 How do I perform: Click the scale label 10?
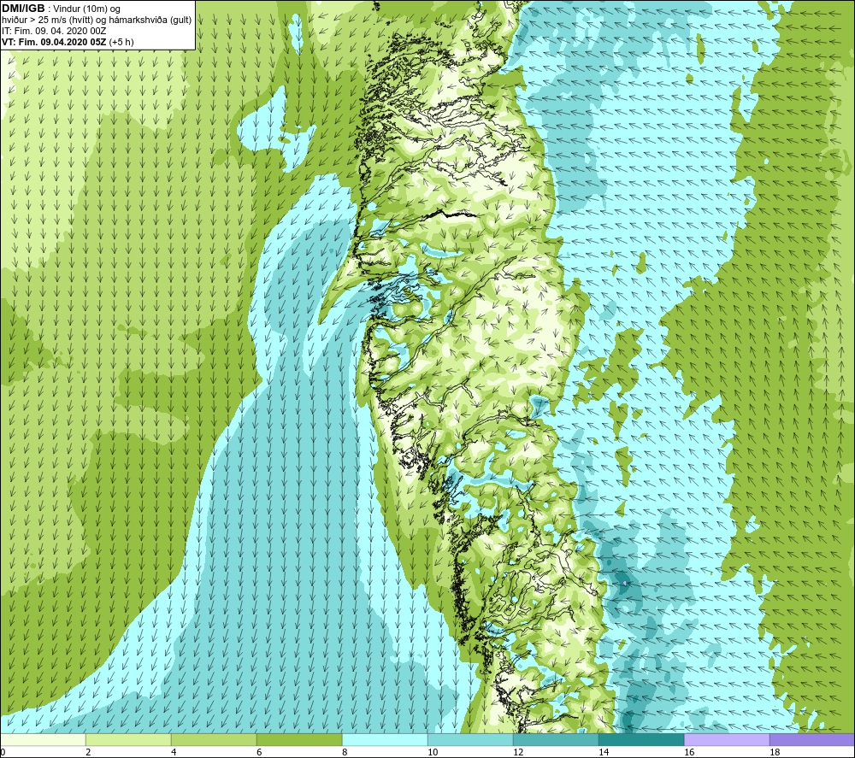(433, 753)
